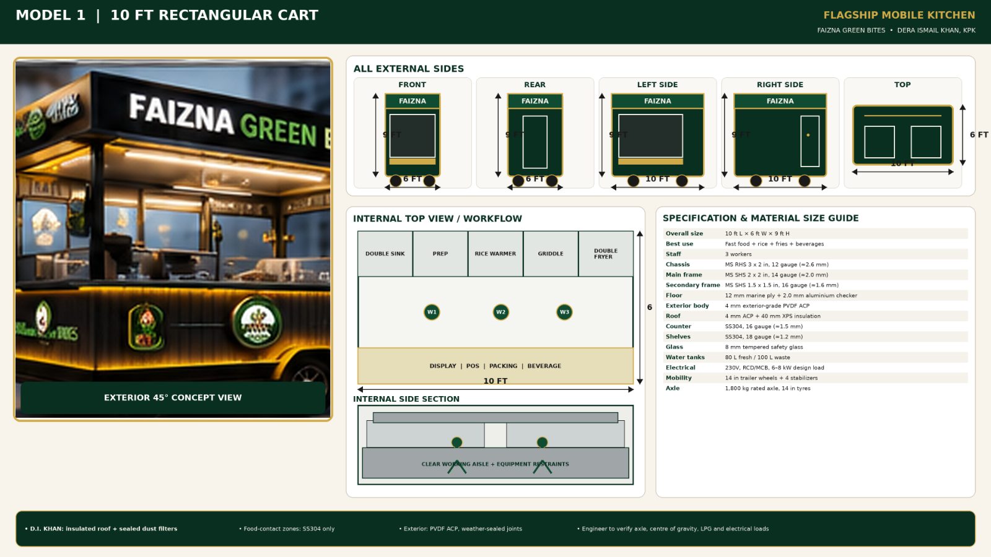Click the DOUBLE FRYER station box
This screenshot has height=557, width=991.
click(x=606, y=254)
